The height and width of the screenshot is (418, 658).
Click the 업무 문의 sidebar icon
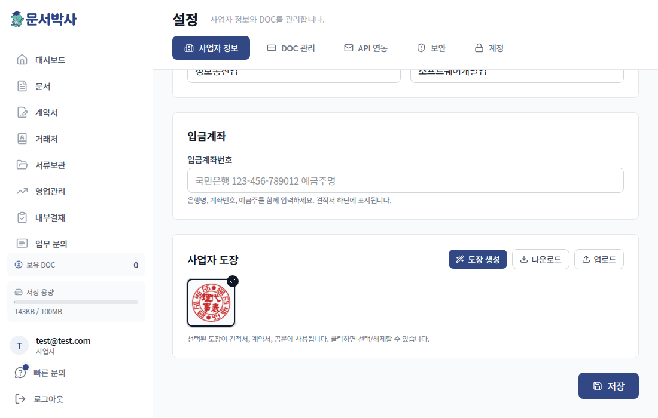point(21,243)
